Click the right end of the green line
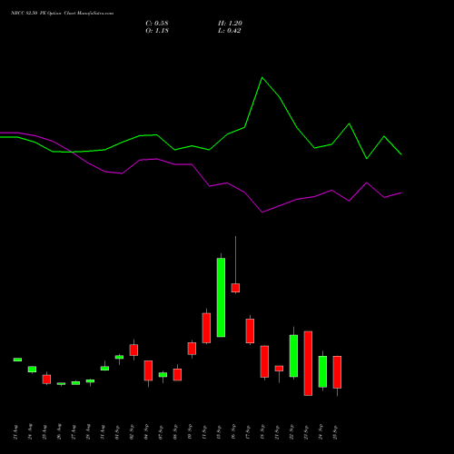This screenshot has width=454, height=454. click(x=401, y=154)
